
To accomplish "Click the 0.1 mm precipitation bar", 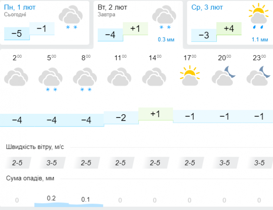I will (x=86, y=203).
